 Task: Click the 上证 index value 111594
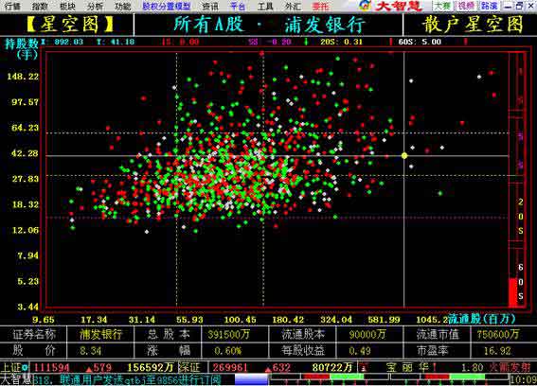coord(52,368)
